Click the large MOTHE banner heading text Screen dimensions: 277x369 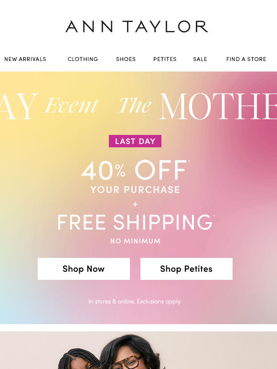[218, 106]
